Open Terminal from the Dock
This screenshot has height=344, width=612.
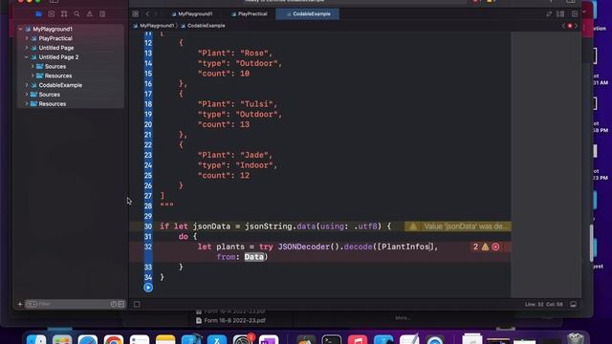tap(332, 340)
